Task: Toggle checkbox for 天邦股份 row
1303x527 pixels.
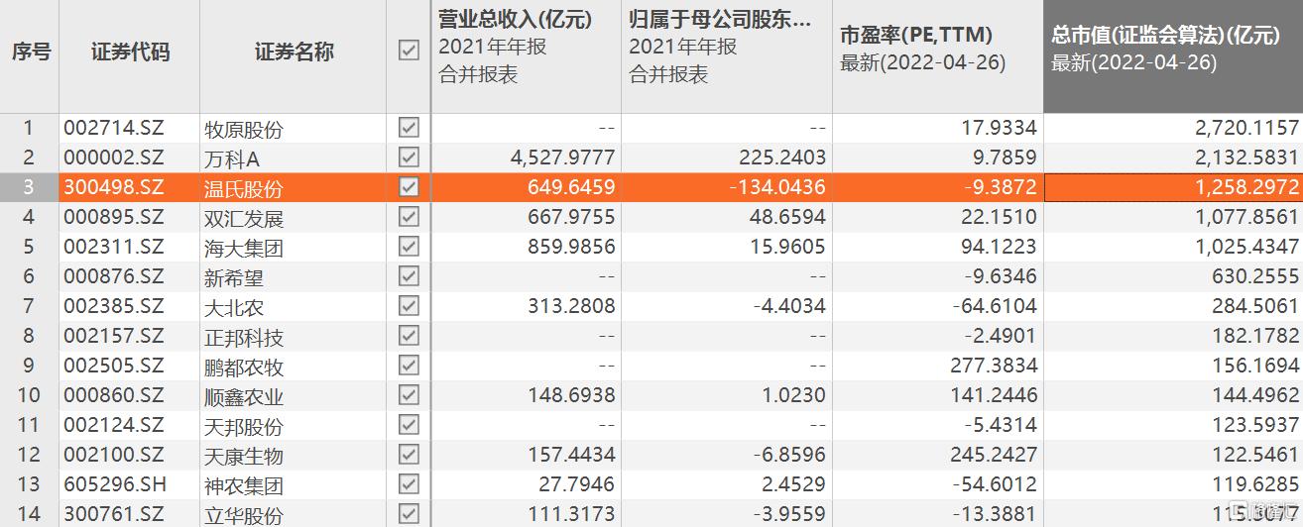Action: tap(409, 425)
